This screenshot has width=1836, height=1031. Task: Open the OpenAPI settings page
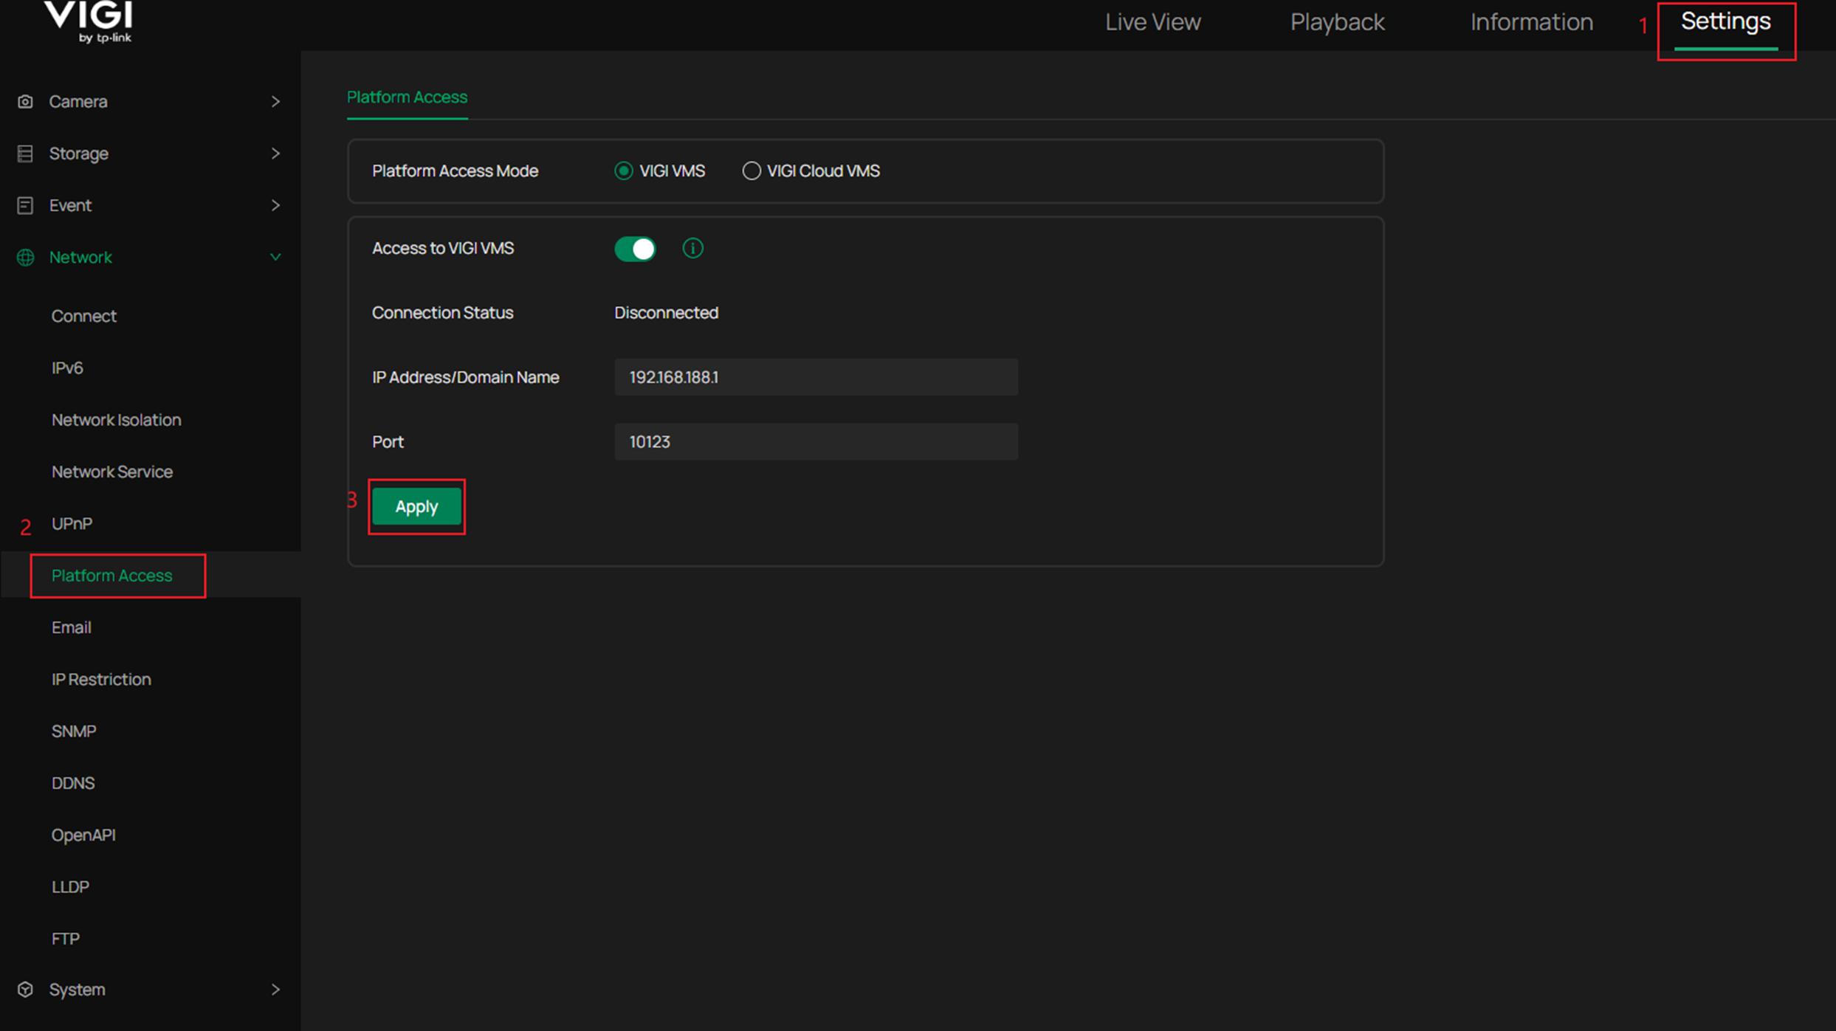83,835
